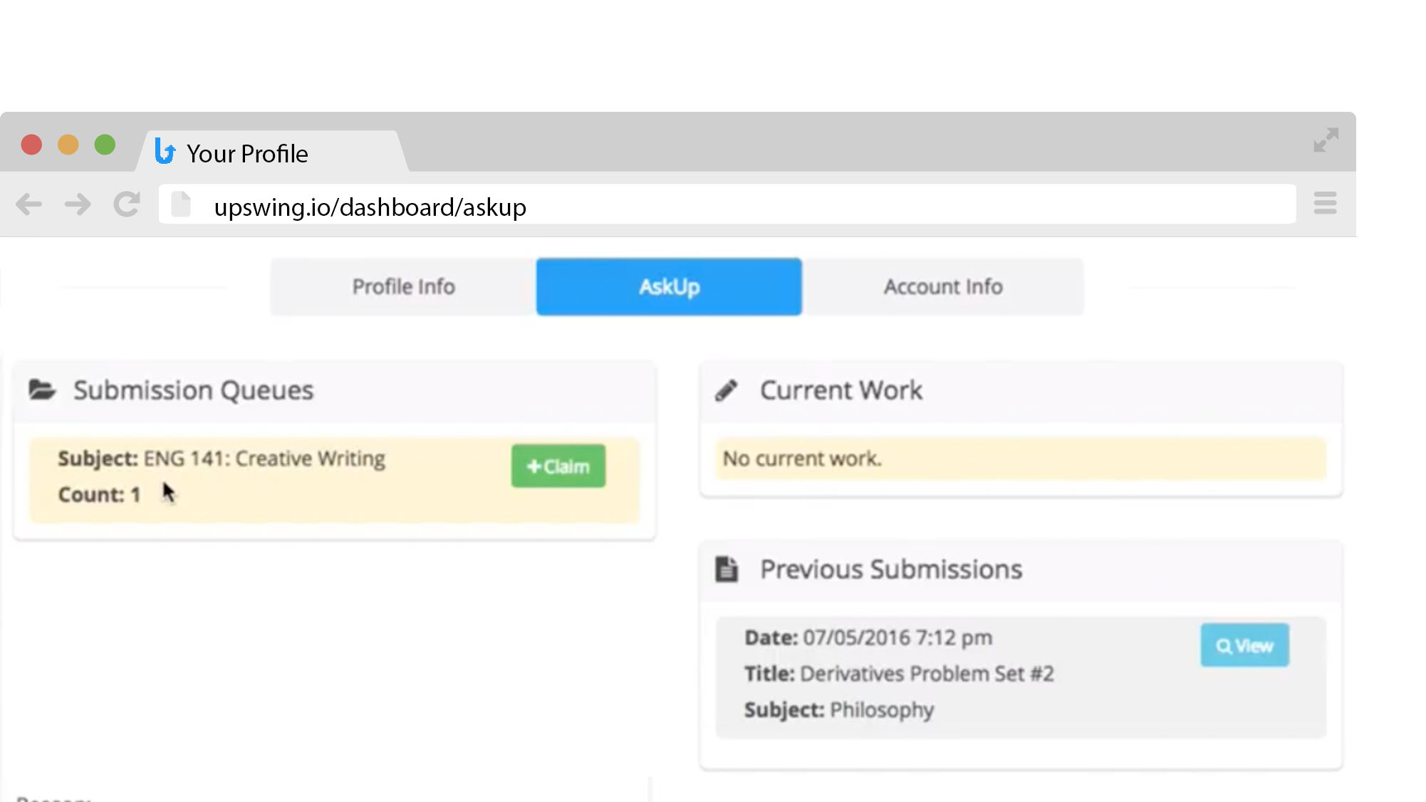This screenshot has width=1426, height=802.
Task: Switch to the Profile Info tab
Action: [403, 286]
